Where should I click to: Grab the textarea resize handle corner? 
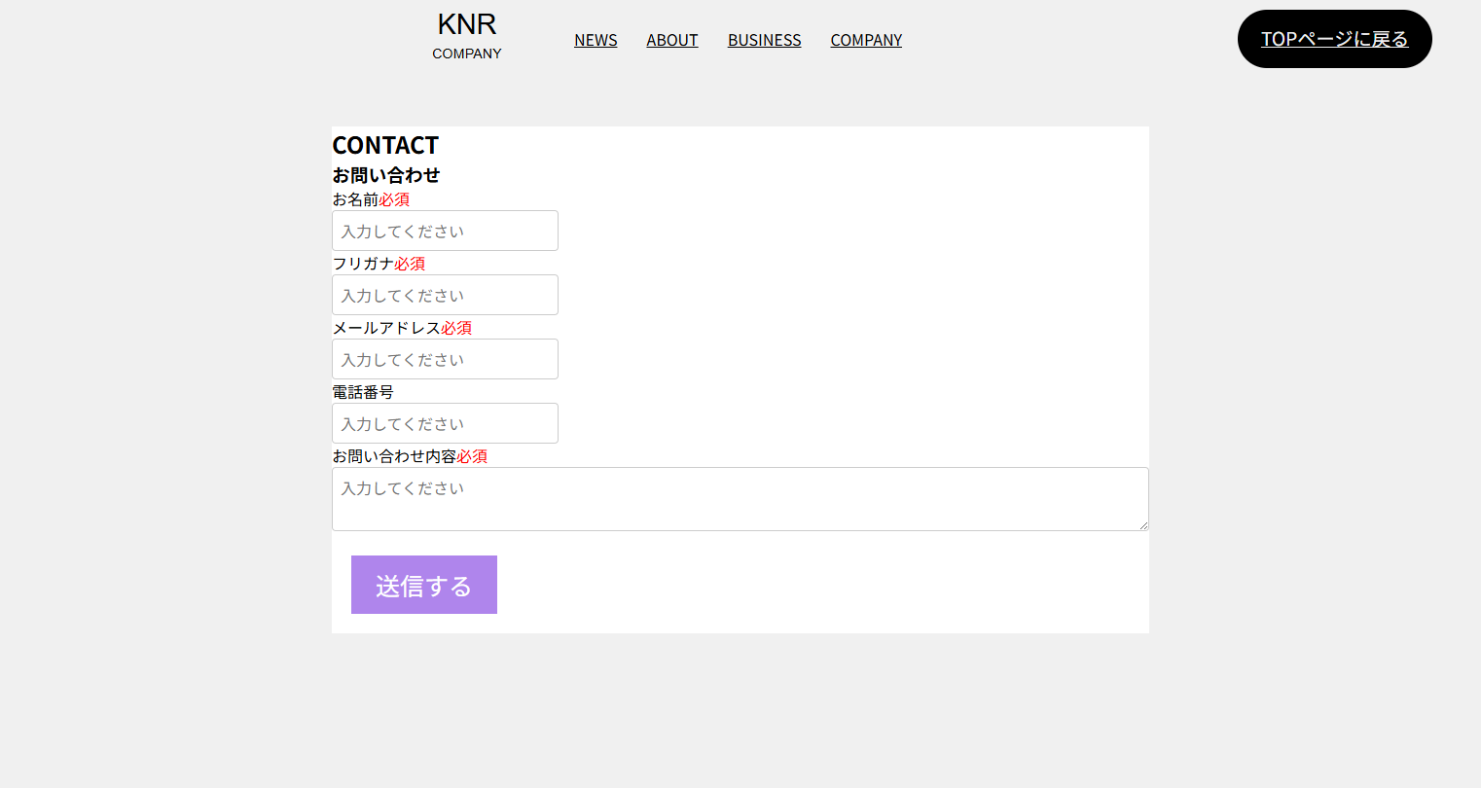[x=1143, y=525]
